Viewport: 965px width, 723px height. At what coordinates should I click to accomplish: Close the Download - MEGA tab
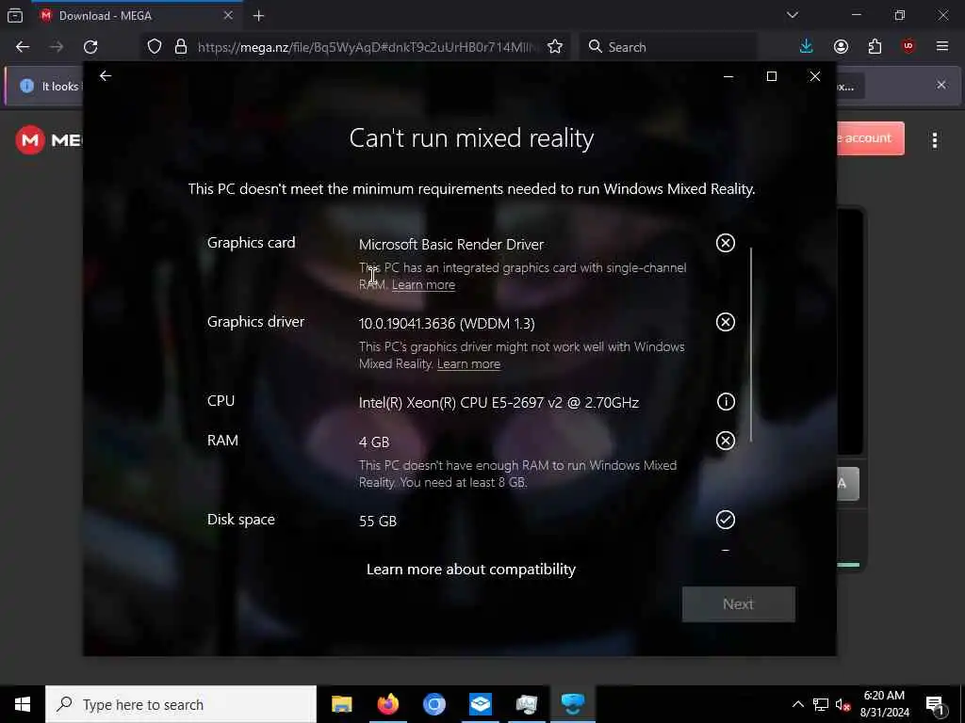click(228, 15)
